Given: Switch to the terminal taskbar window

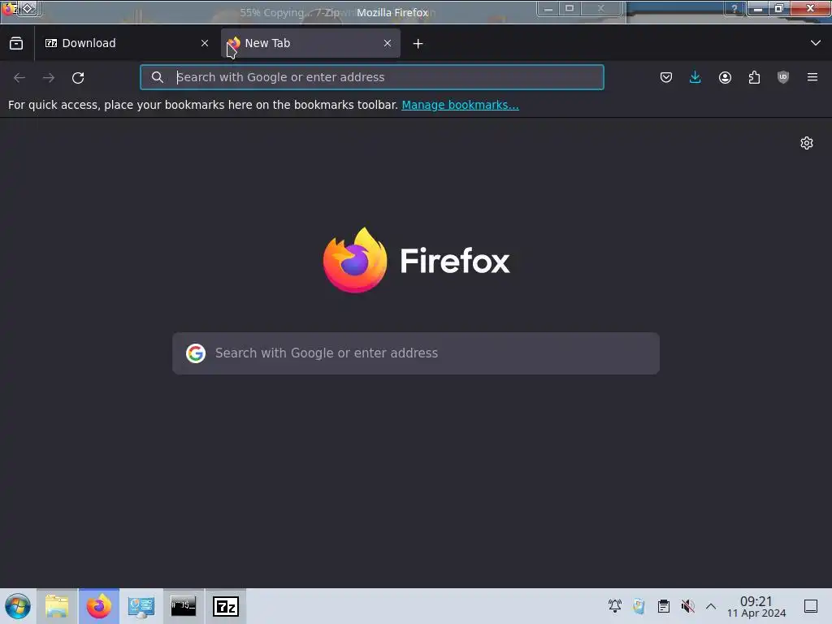Looking at the screenshot, I should pyautogui.click(x=183, y=606).
